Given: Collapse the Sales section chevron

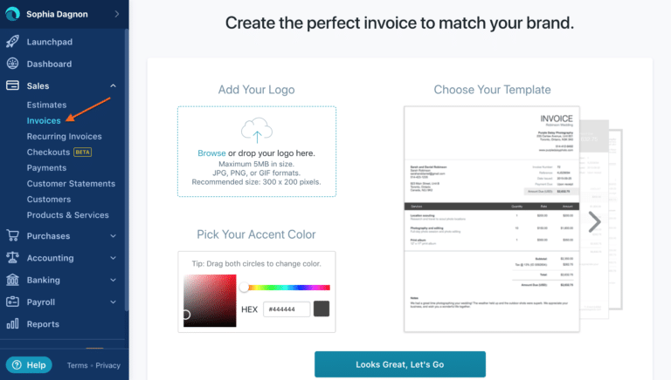Looking at the screenshot, I should tap(113, 85).
